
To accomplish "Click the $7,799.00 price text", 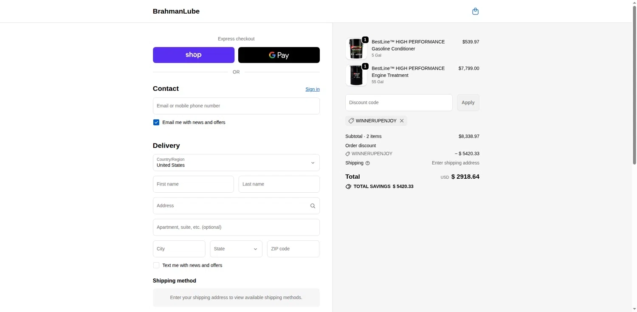I will [469, 68].
